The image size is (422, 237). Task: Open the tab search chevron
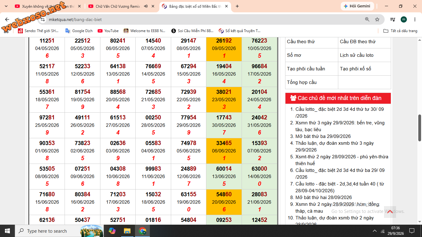[x=6, y=6]
